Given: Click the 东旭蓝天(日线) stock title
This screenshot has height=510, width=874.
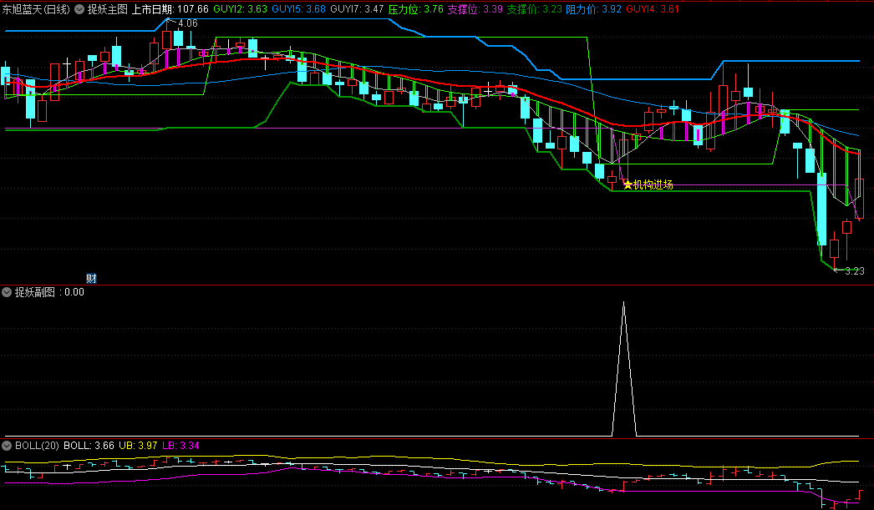Looking at the screenshot, I should [36, 9].
